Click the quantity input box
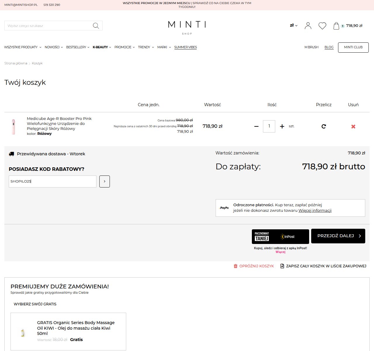 tap(269, 126)
